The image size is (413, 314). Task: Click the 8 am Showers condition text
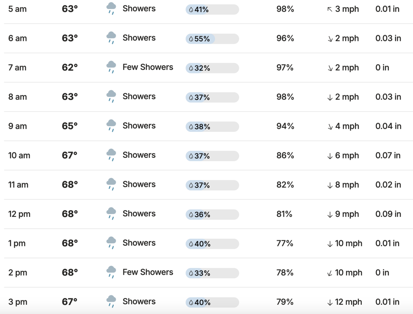pyautogui.click(x=139, y=96)
